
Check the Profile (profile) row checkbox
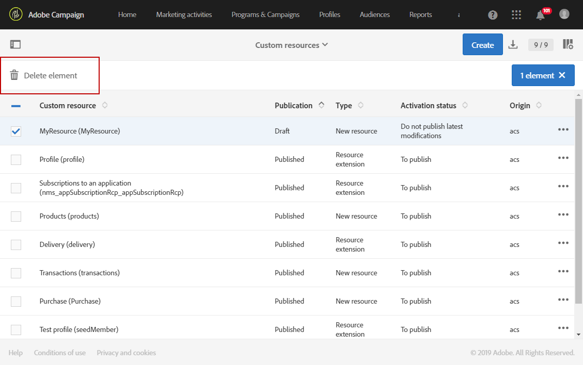click(x=16, y=160)
